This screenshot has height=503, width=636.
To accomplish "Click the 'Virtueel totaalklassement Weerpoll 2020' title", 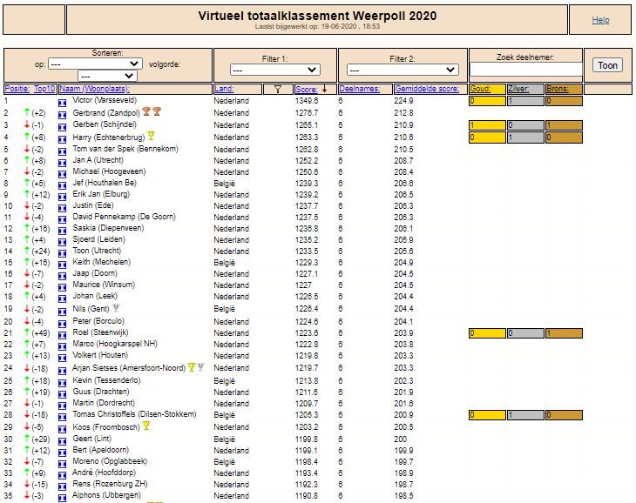I will click(317, 16).
